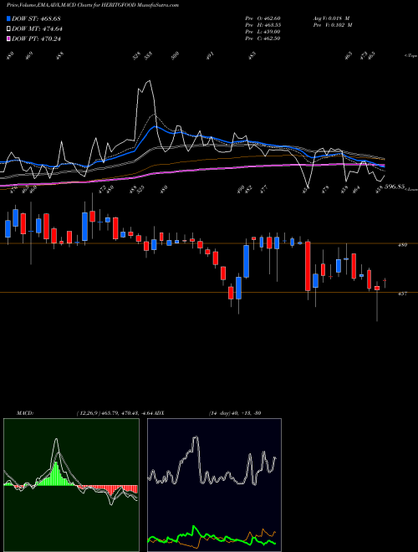Click the last candlestick on the right
The image size is (418, 552).
[385, 280]
